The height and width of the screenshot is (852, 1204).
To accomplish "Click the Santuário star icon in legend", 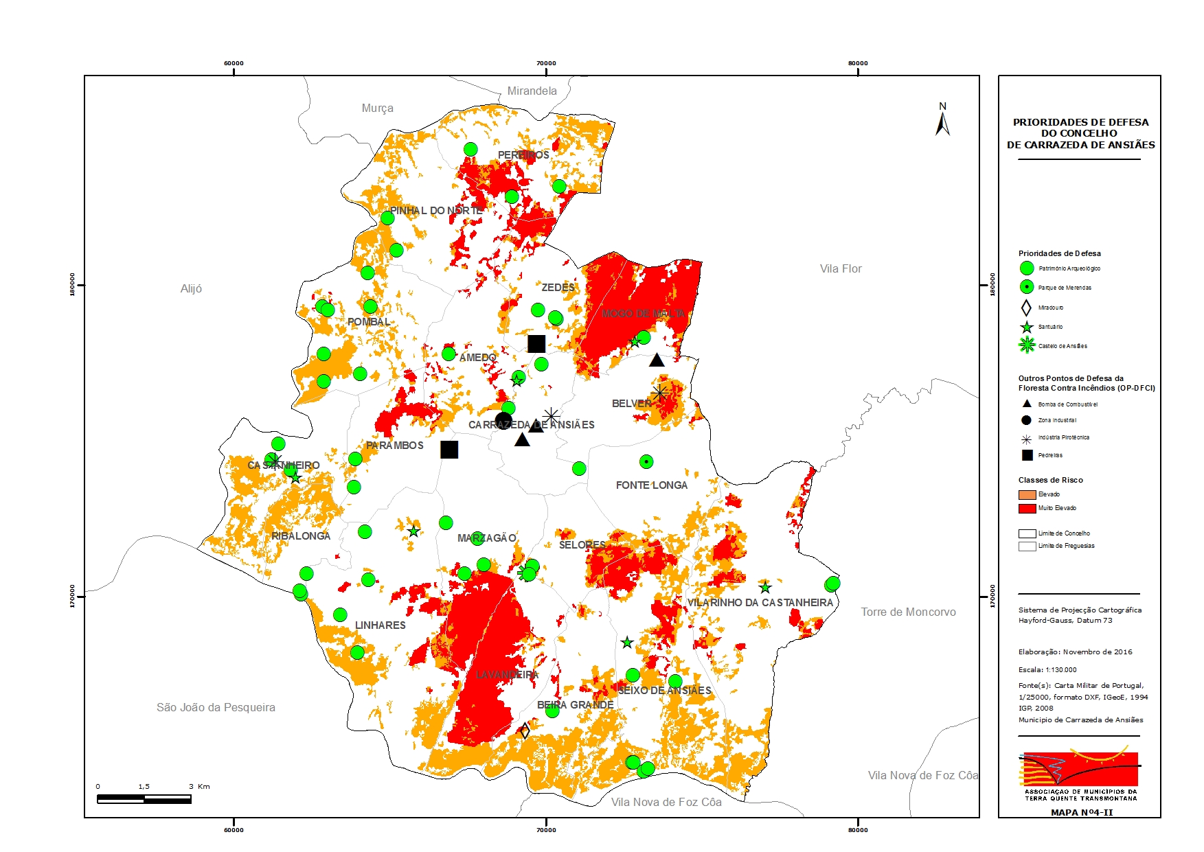I will pyautogui.click(x=1027, y=327).
